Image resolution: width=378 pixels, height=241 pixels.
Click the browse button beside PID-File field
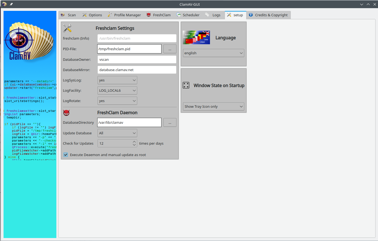[170, 49]
